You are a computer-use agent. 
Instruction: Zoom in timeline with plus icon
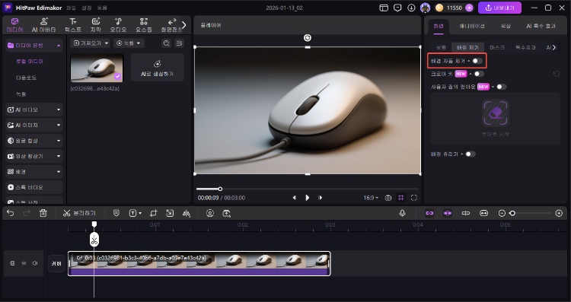(559, 213)
